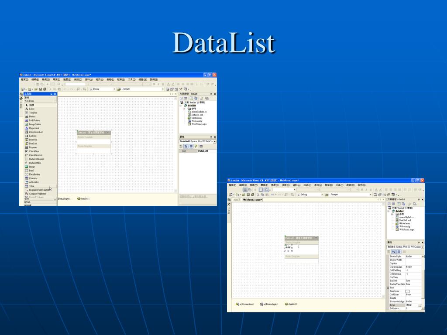Open the 編輯(E) menu in the Toolbox window

pos(35,79)
